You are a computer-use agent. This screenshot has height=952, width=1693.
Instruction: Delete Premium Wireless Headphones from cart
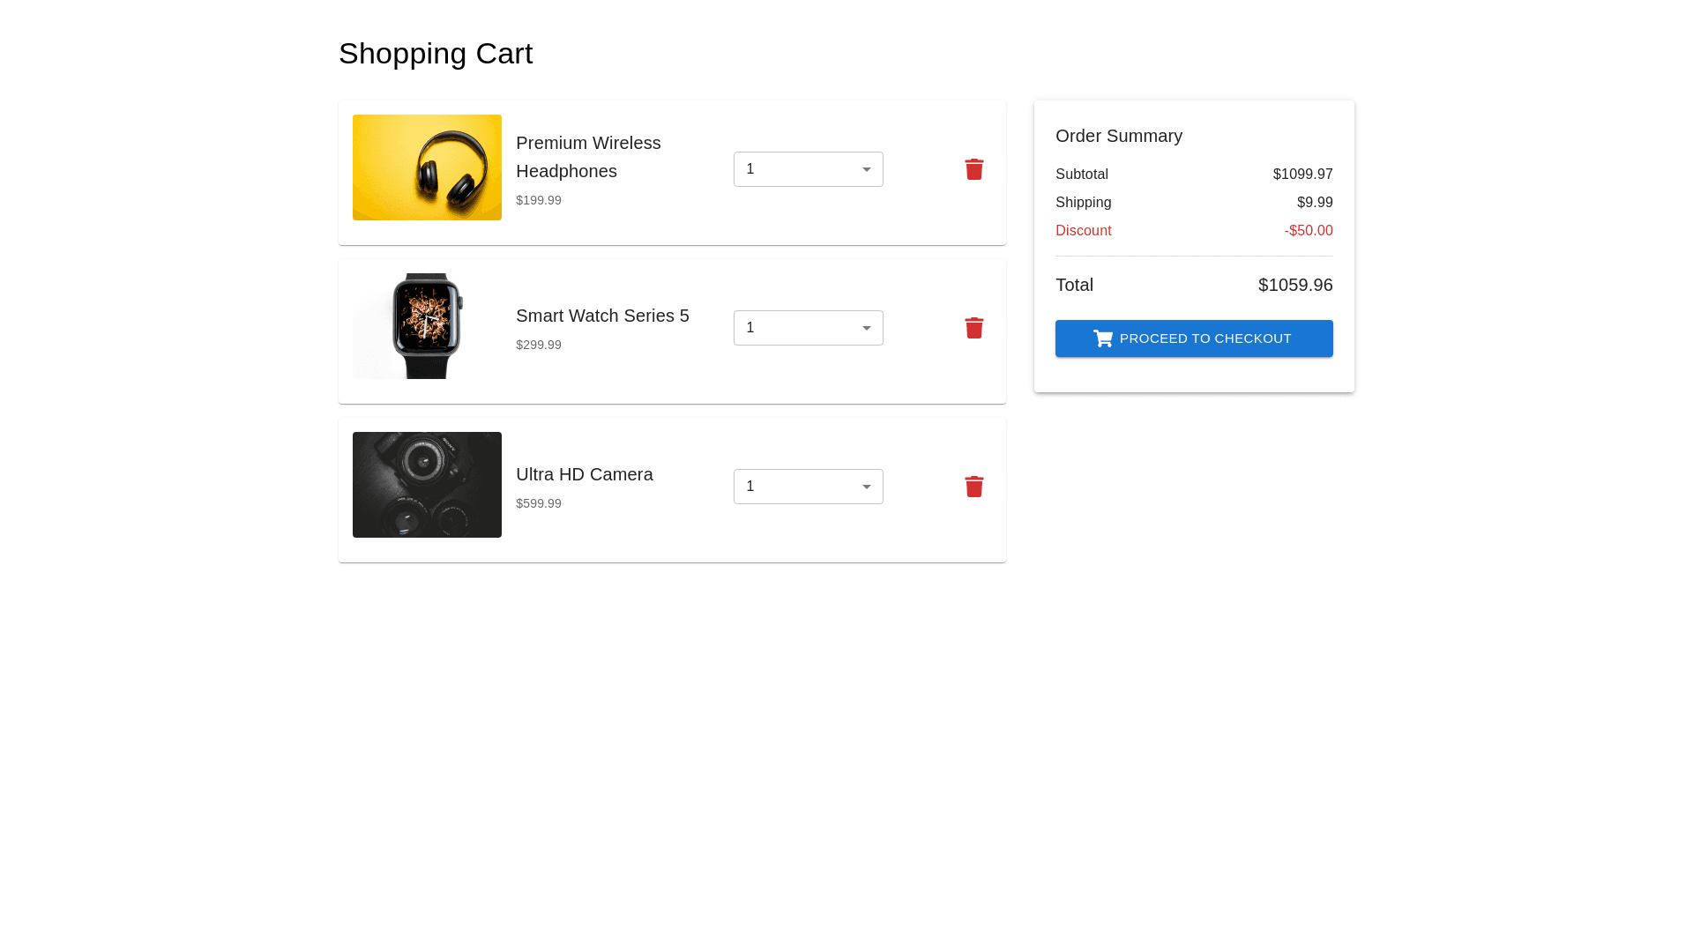tap(973, 169)
